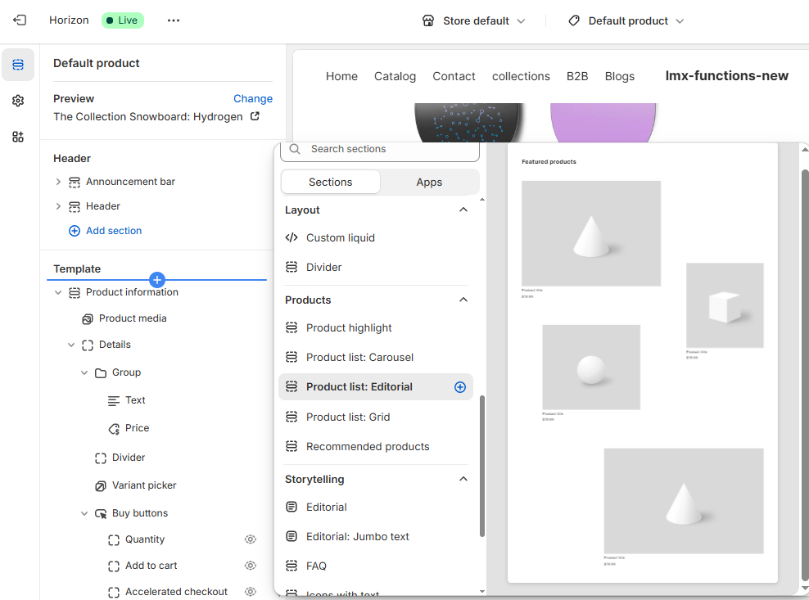This screenshot has width=809, height=600.
Task: Select the Sections icon in left rail
Action: (x=18, y=65)
